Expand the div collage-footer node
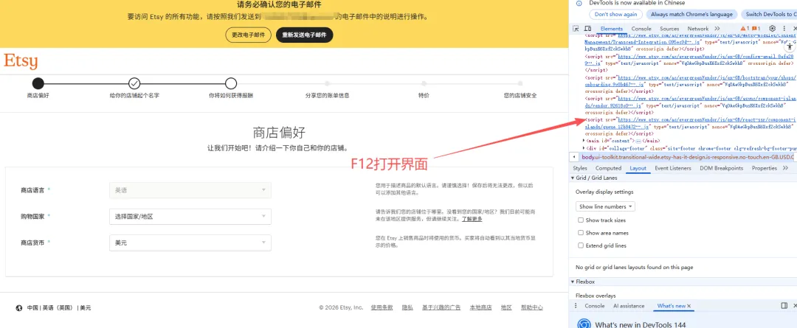The width and height of the screenshot is (797, 328). coord(584,148)
